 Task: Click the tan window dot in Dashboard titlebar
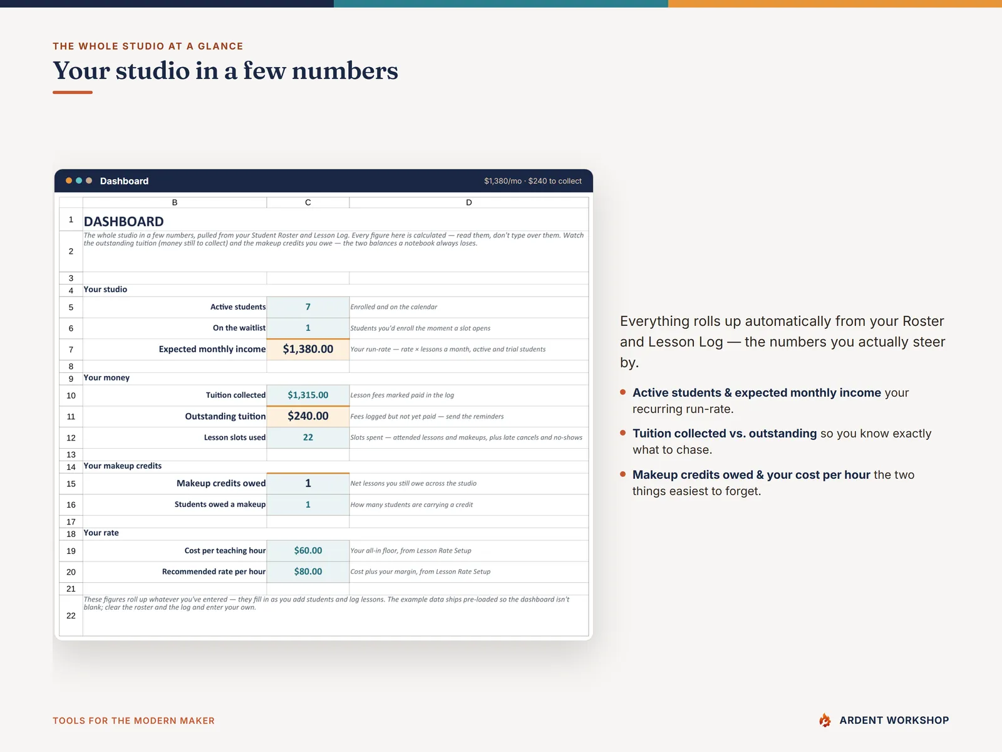(x=89, y=180)
